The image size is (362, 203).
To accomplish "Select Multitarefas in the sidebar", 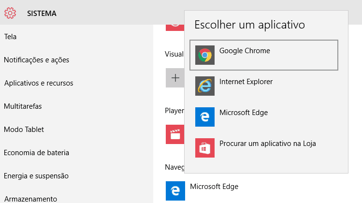I will tap(23, 106).
